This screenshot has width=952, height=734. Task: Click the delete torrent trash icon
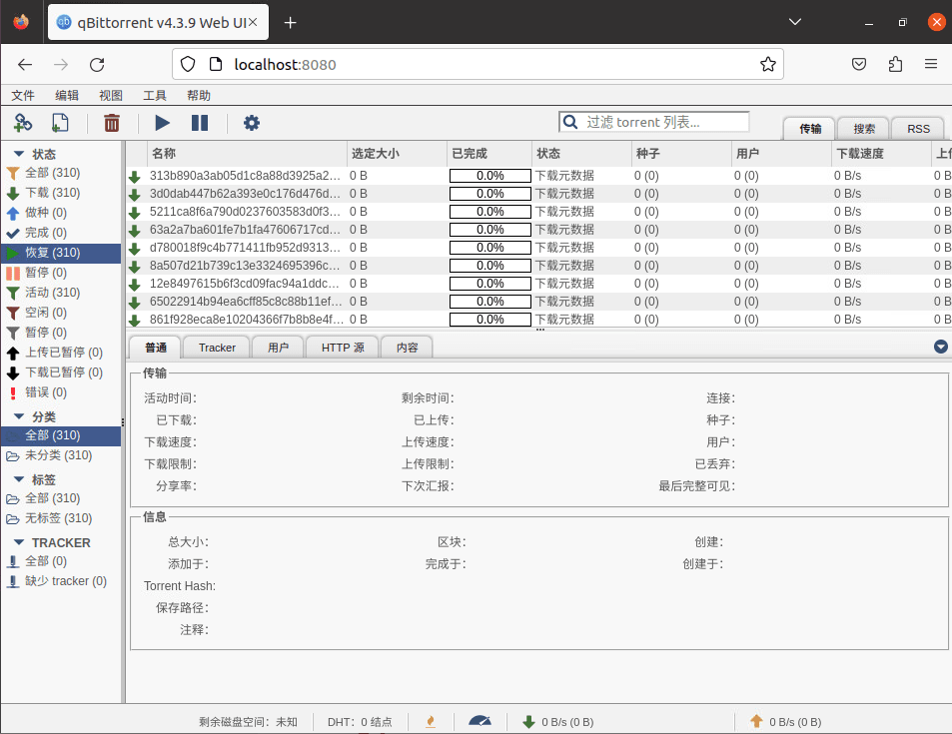pos(112,123)
